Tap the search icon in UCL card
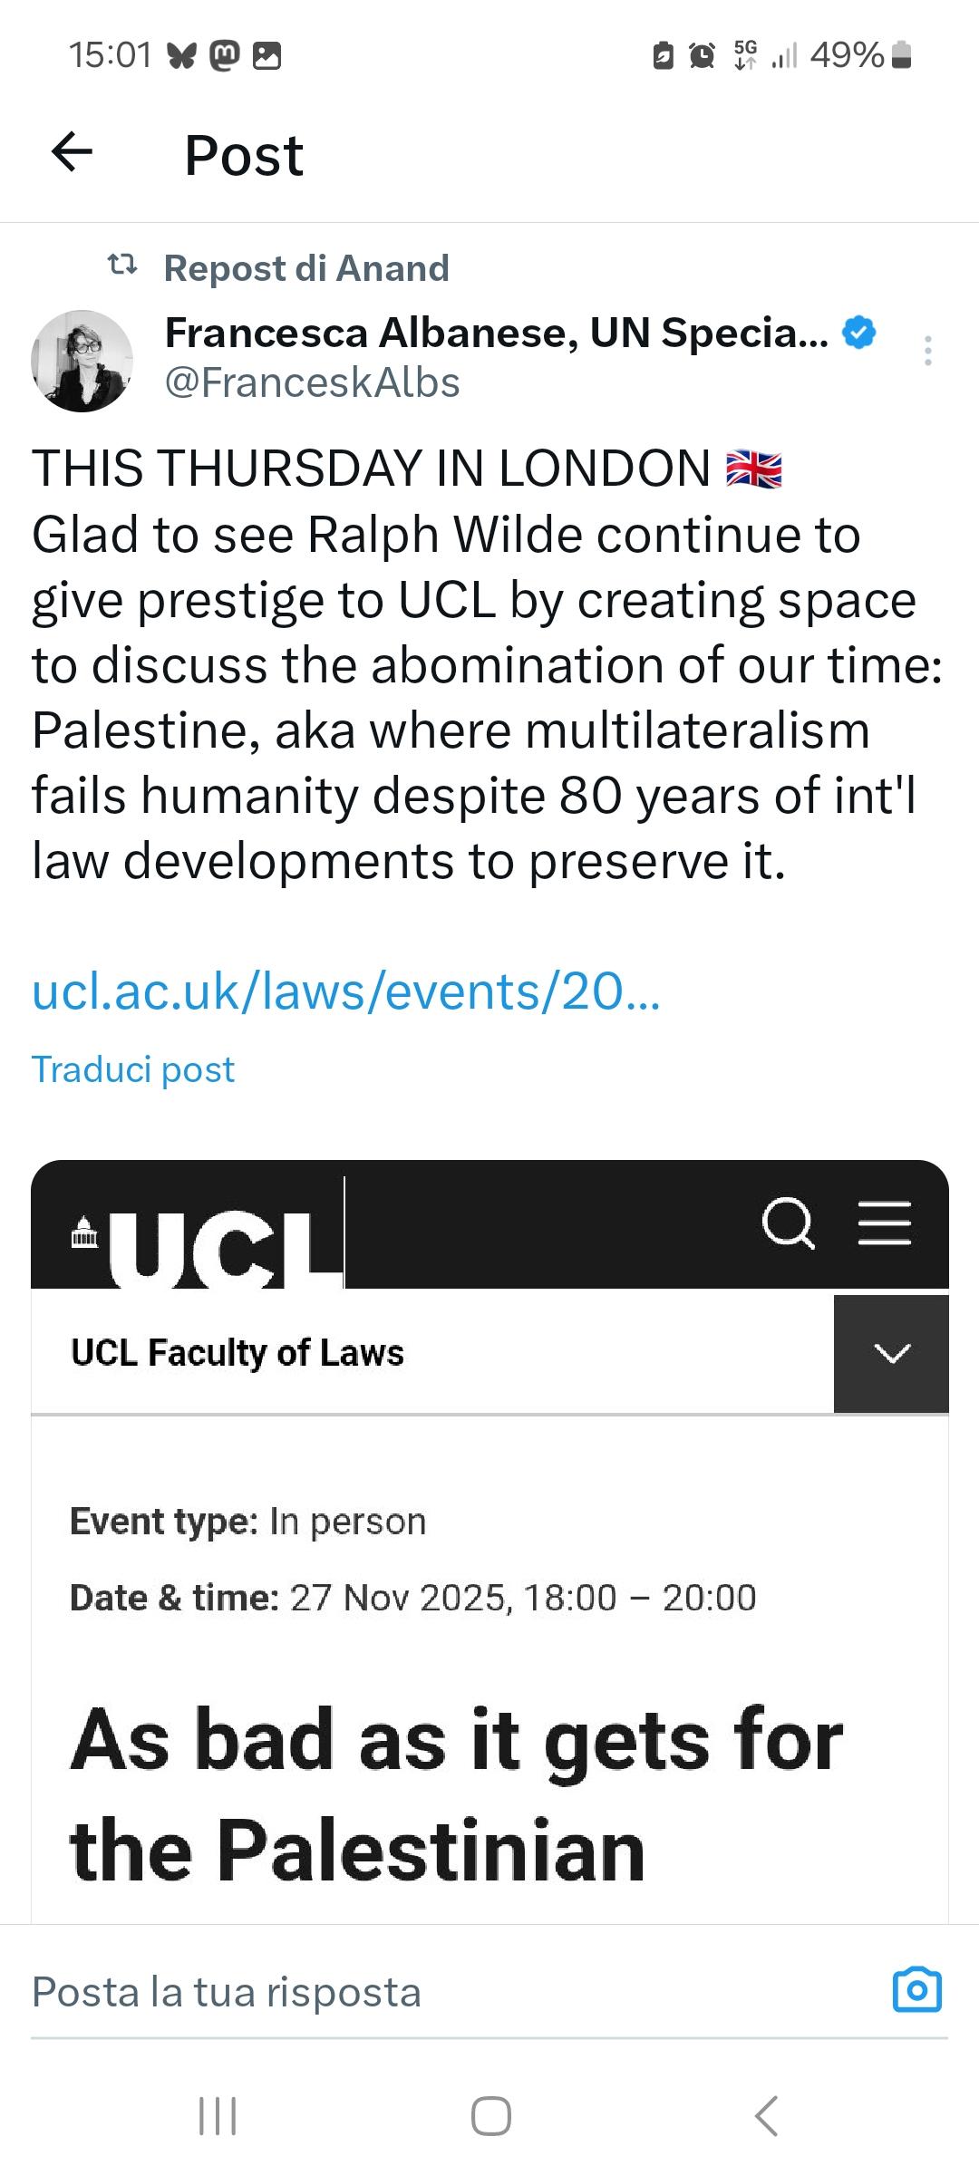This screenshot has width=979, height=2175. point(788,1223)
